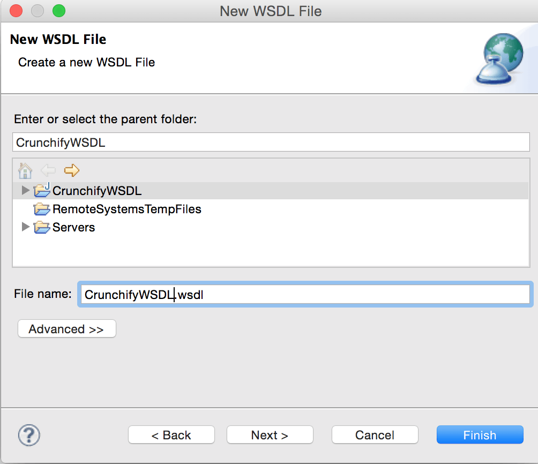Expand the CrunchifyWSDL tree node

click(25, 190)
